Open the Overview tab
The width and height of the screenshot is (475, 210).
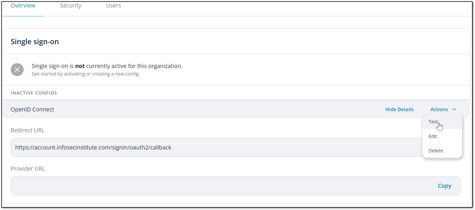[23, 5]
